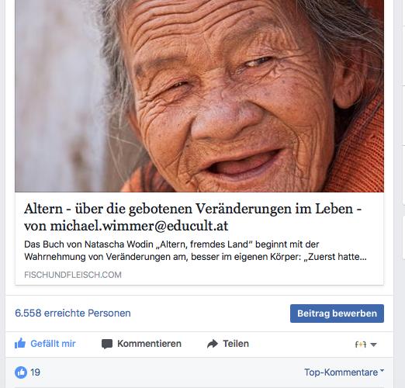This screenshot has width=405, height=388.
Task: Expand the Top-Kommentare sorting dropdown
Action: 344,372
